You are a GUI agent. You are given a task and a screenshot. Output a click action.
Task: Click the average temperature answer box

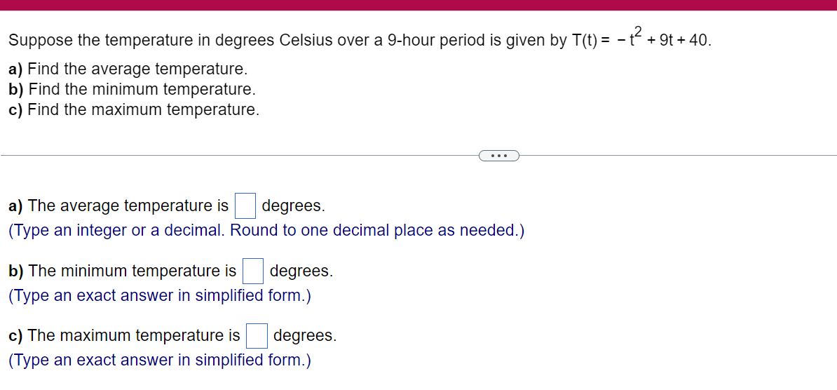point(245,206)
